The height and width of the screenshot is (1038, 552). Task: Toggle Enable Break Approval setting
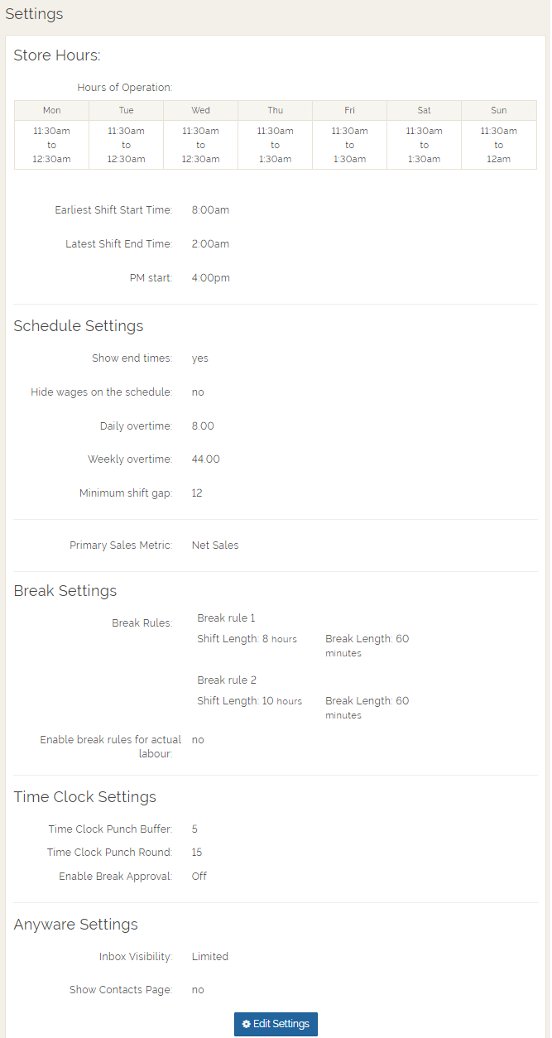click(x=199, y=876)
